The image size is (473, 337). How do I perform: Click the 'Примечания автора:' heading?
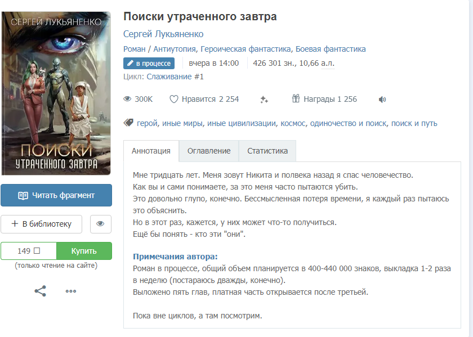pos(175,257)
